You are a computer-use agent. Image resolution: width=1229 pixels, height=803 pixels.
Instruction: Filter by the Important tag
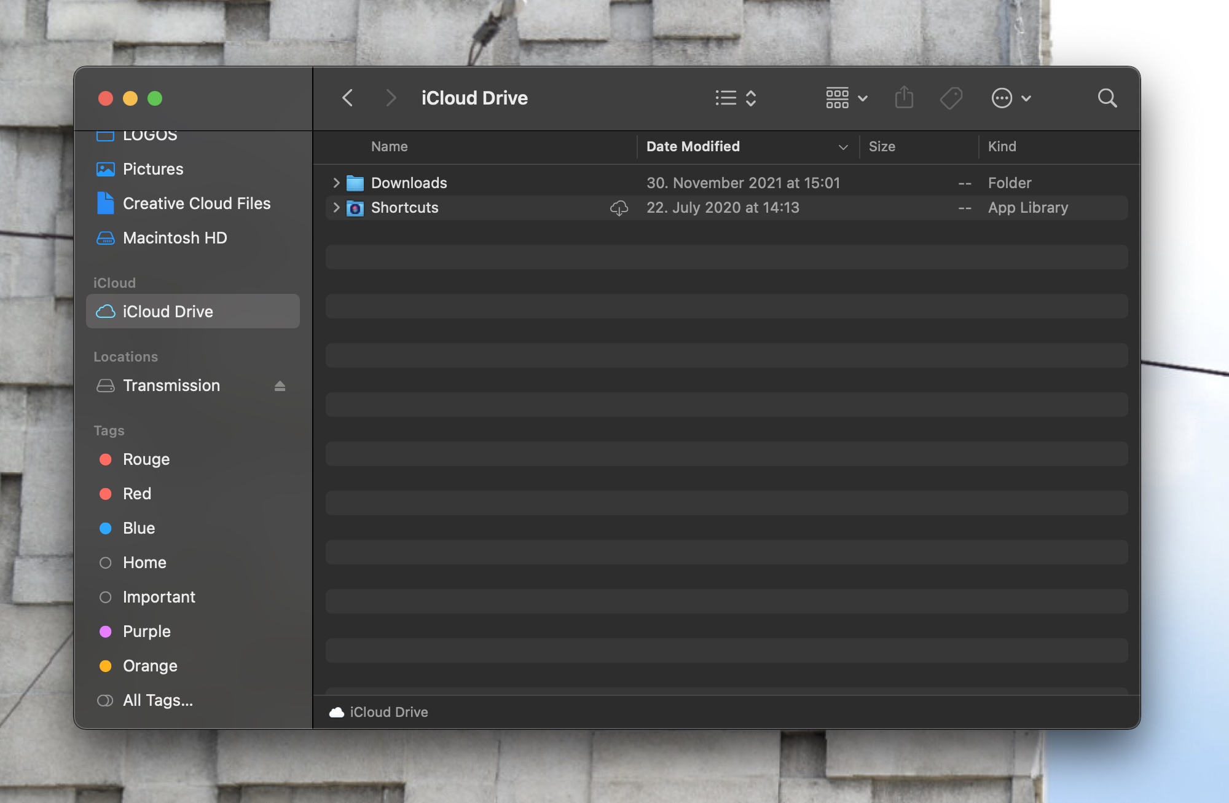click(x=159, y=596)
